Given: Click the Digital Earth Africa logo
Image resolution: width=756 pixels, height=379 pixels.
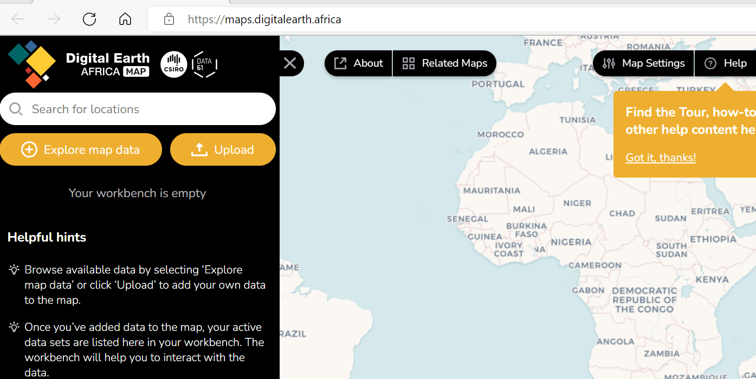Looking at the screenshot, I should click(79, 64).
